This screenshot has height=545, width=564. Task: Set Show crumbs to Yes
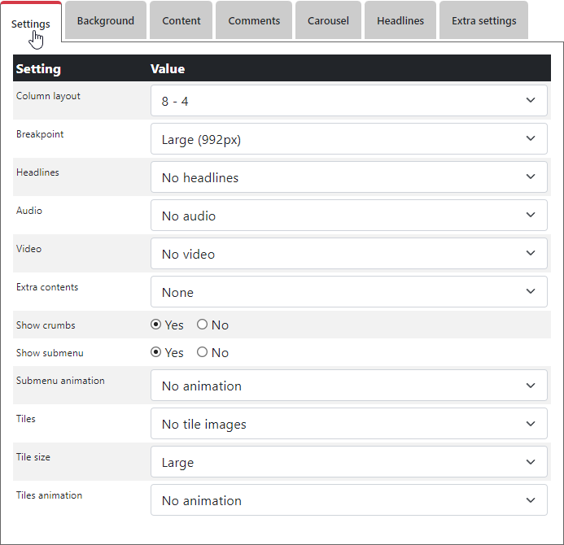click(156, 325)
